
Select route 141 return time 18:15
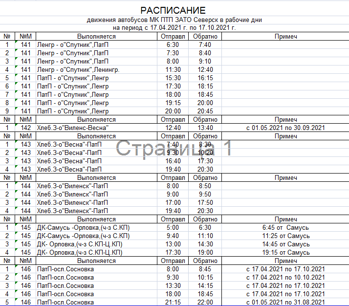tap(205, 86)
